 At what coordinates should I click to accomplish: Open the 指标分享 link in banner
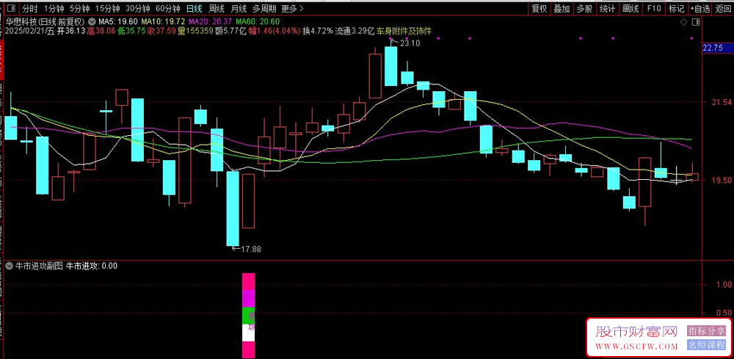pos(706,331)
